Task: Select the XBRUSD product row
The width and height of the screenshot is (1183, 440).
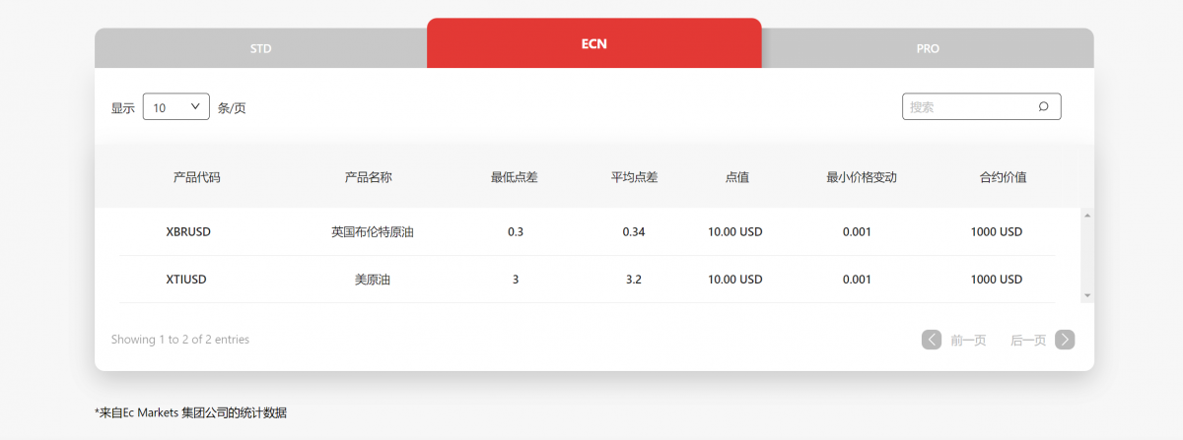Action: pyautogui.click(x=188, y=232)
